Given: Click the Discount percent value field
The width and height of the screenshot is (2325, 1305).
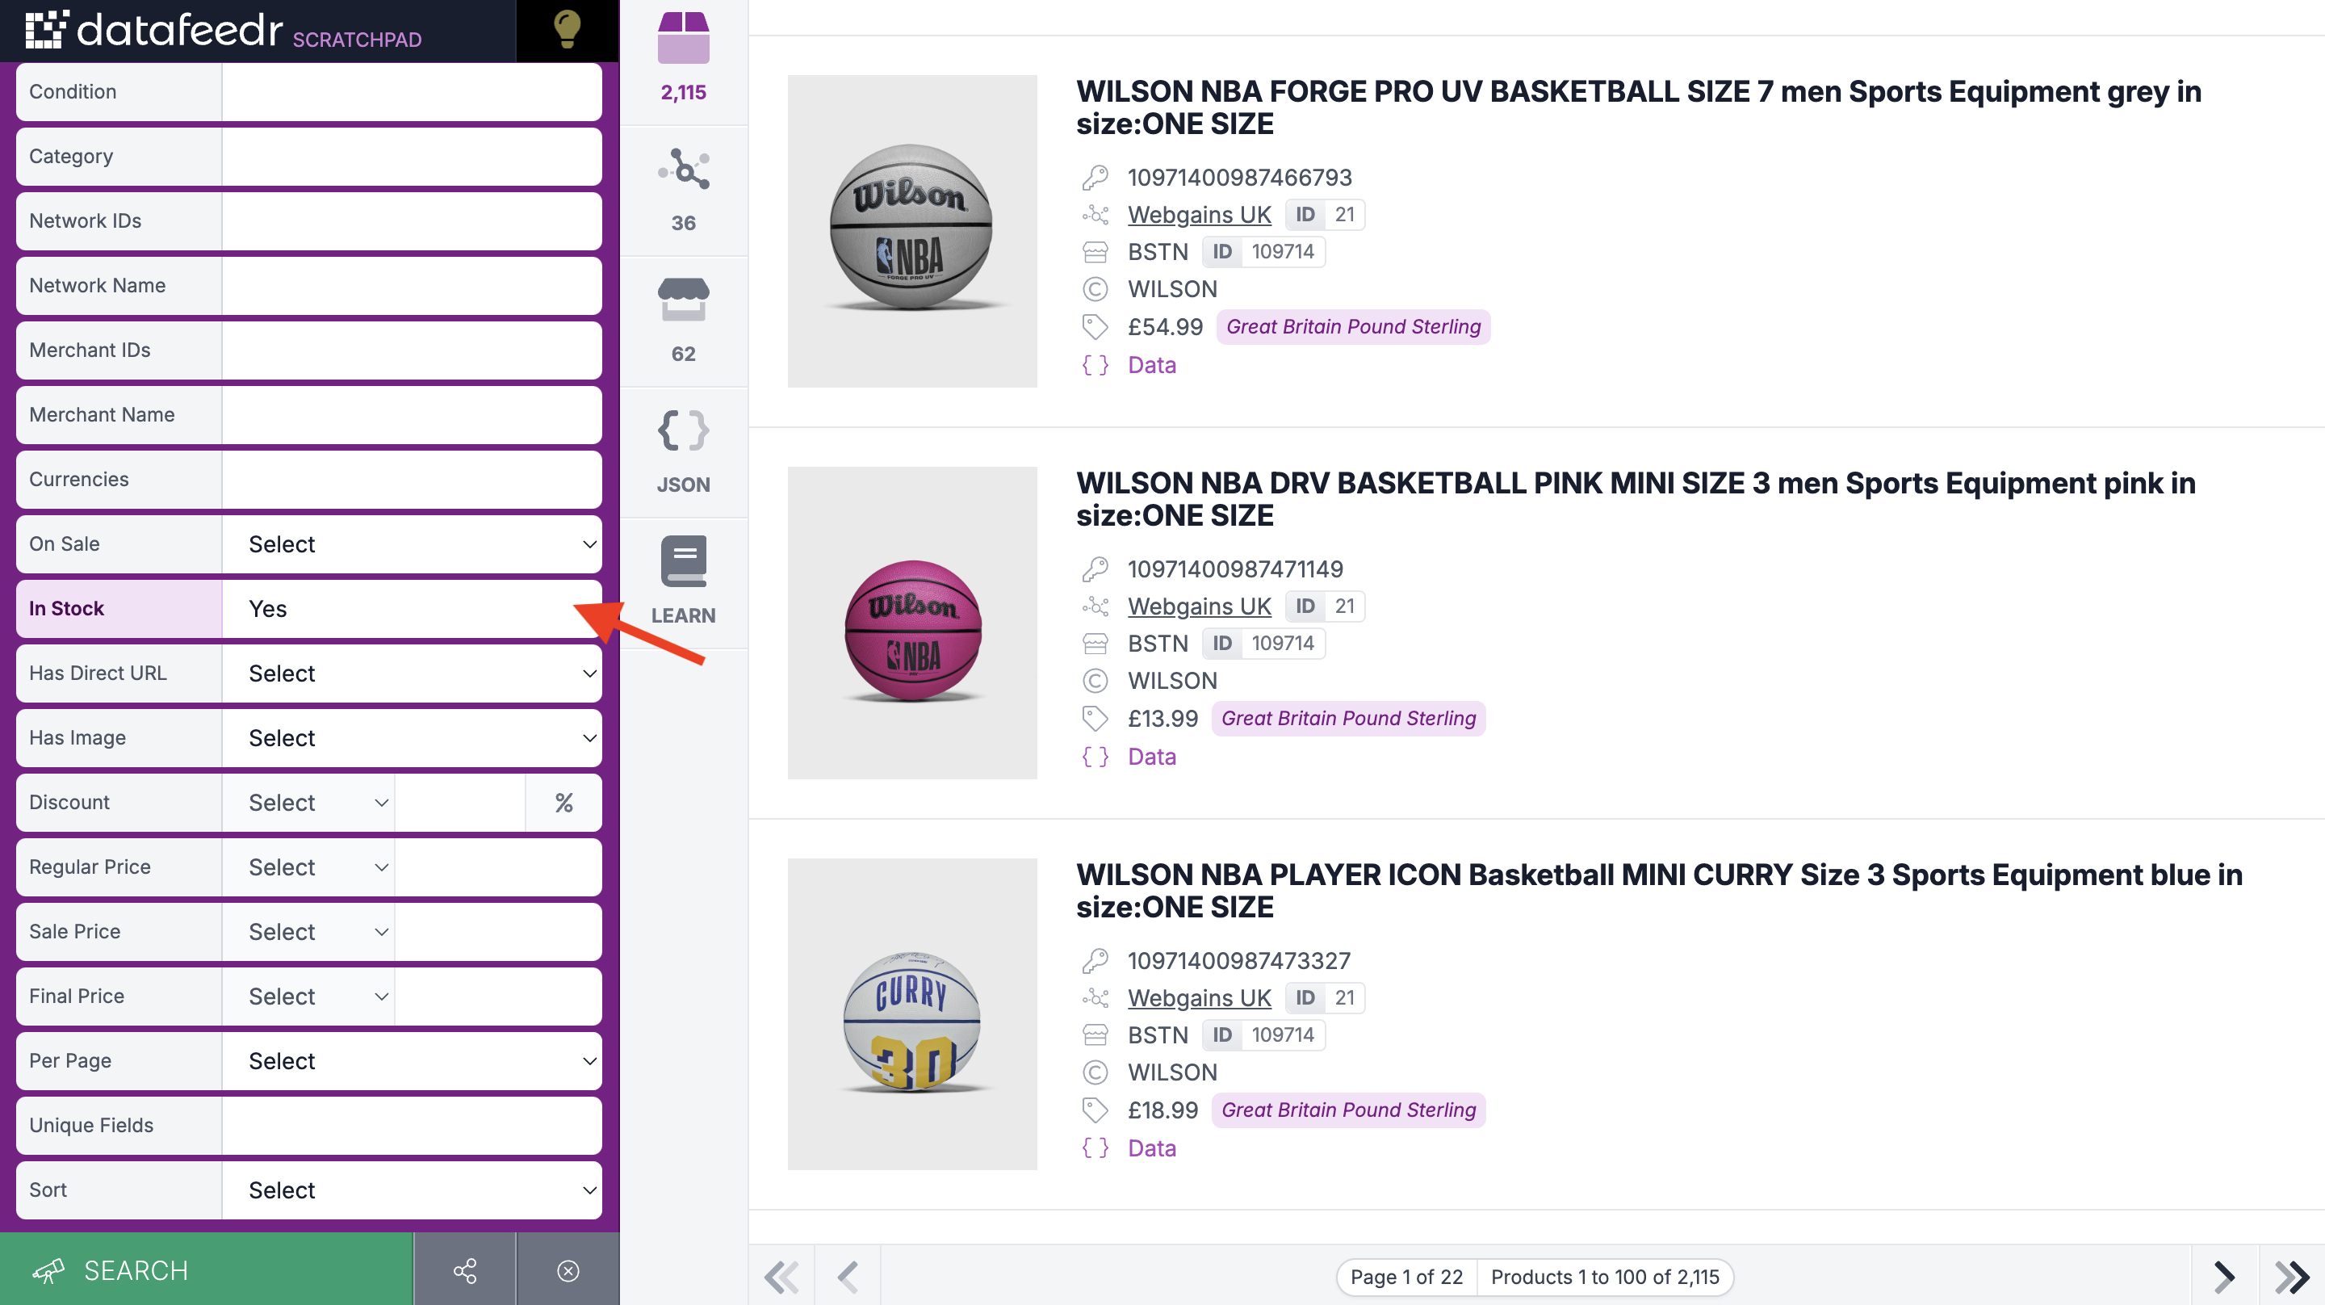Looking at the screenshot, I should tap(460, 802).
